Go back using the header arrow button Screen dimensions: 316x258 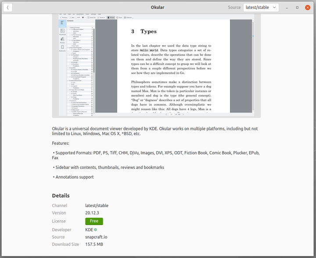pos(8,7)
